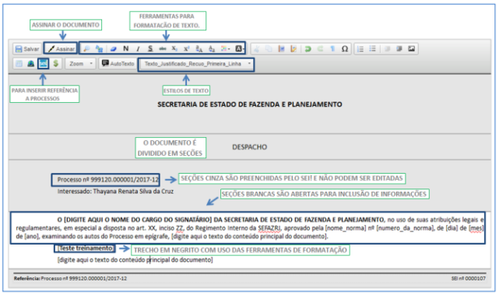The width and height of the screenshot is (499, 296).
Task: Click the convert to lowercase icon
Action: click(x=212, y=49)
